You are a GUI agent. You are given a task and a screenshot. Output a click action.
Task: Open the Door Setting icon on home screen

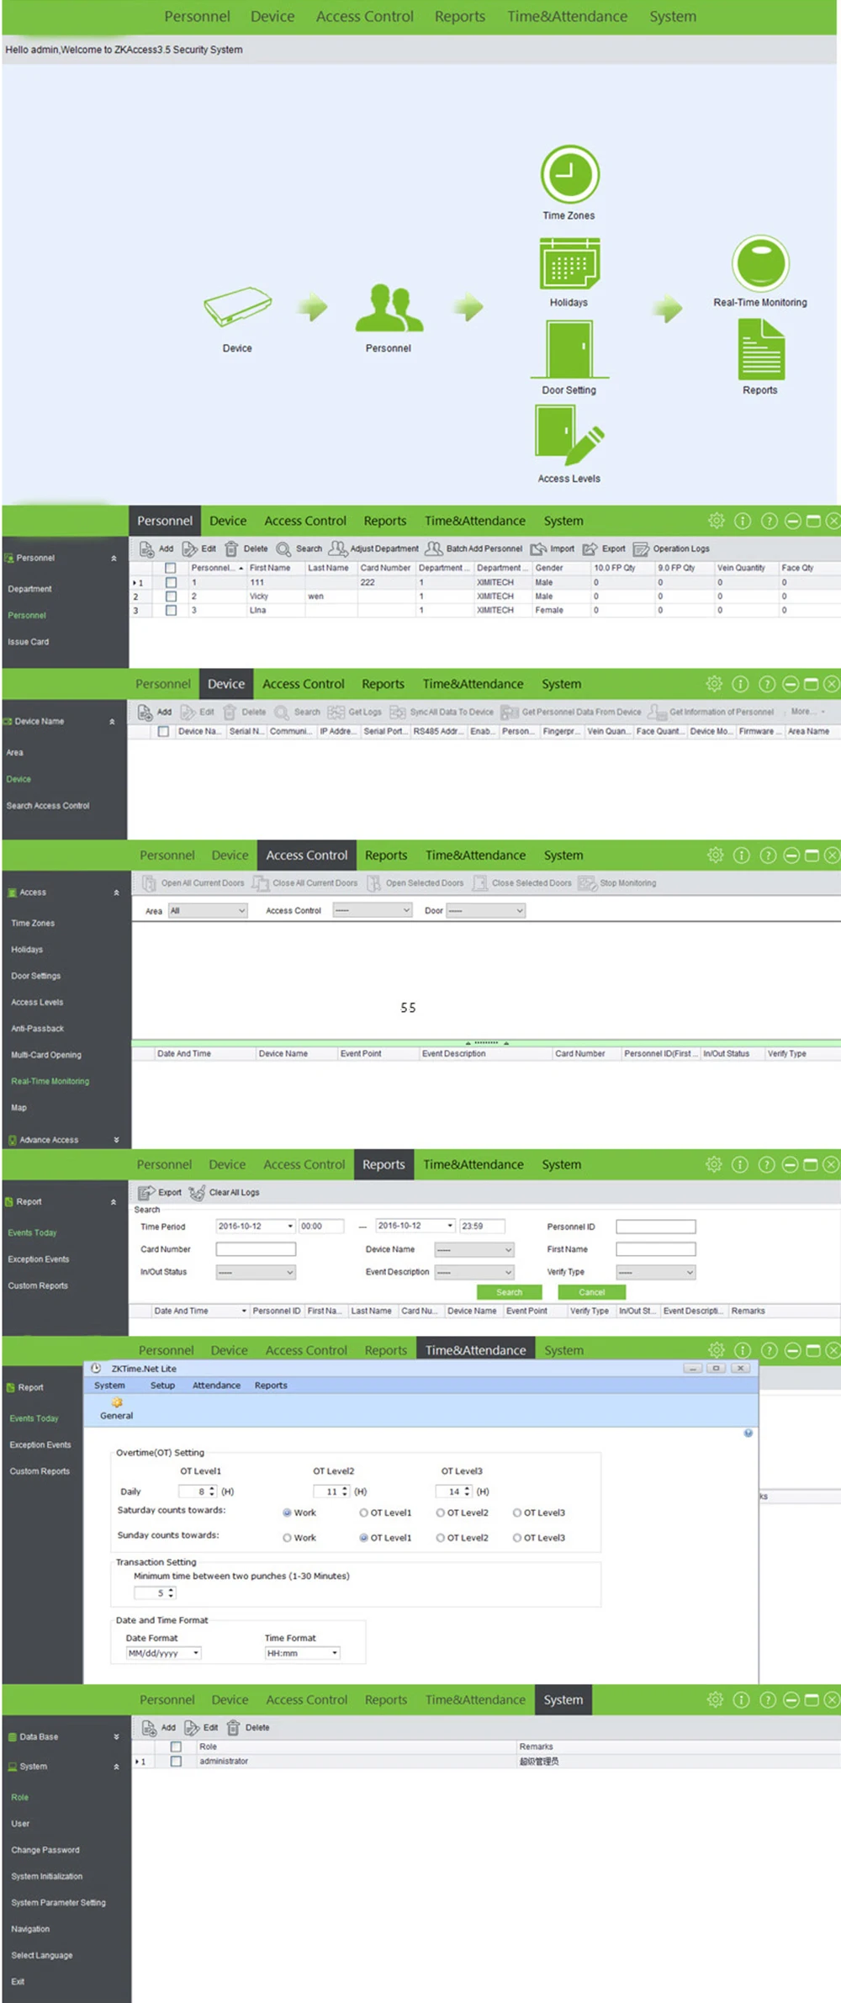coord(569,349)
